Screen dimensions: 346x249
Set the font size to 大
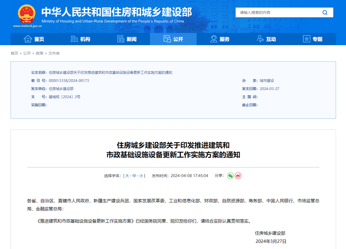(127, 176)
